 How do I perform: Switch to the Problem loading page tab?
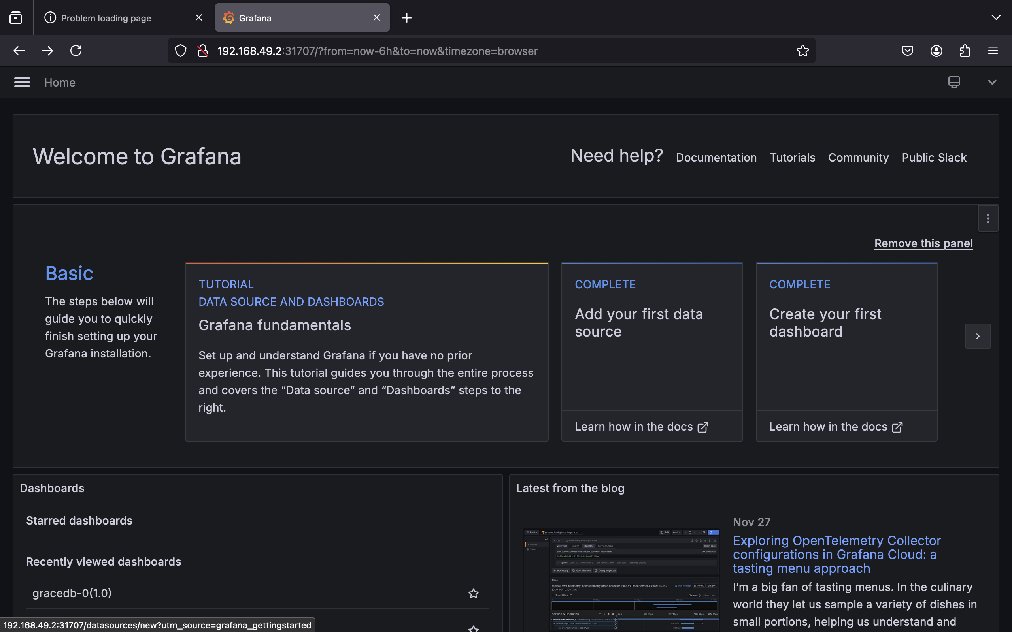[123, 17]
